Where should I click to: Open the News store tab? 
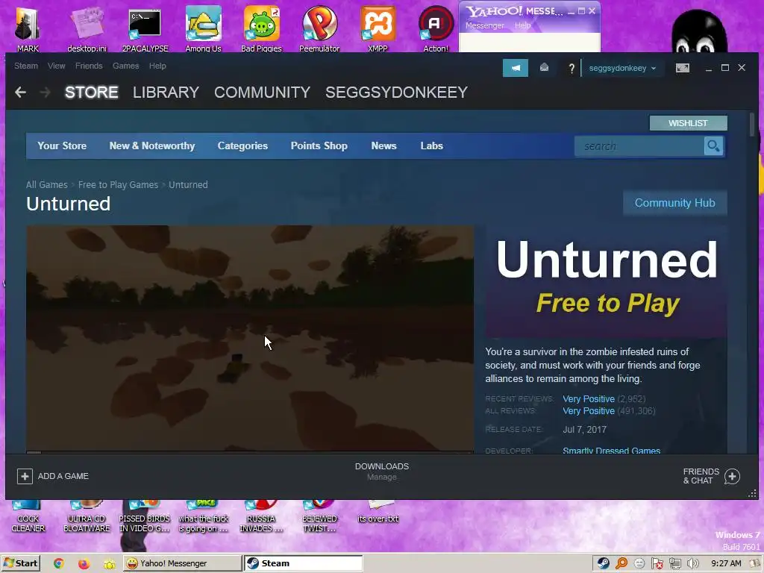tap(384, 145)
